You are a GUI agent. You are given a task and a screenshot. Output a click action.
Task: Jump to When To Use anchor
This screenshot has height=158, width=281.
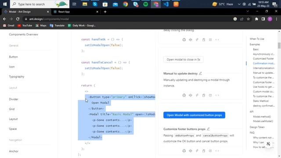[x=257, y=39]
